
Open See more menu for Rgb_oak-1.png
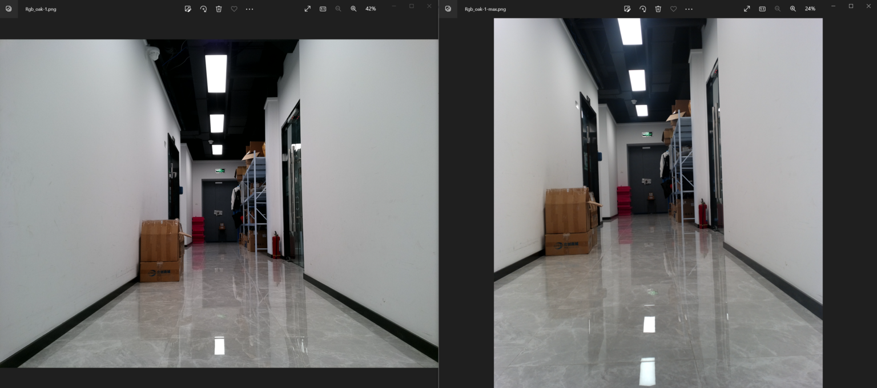click(250, 9)
